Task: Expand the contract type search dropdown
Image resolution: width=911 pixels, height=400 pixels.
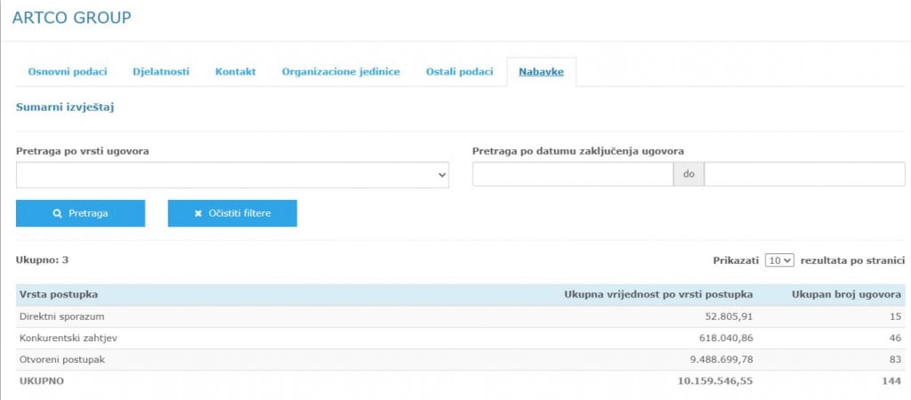Action: pyautogui.click(x=232, y=175)
